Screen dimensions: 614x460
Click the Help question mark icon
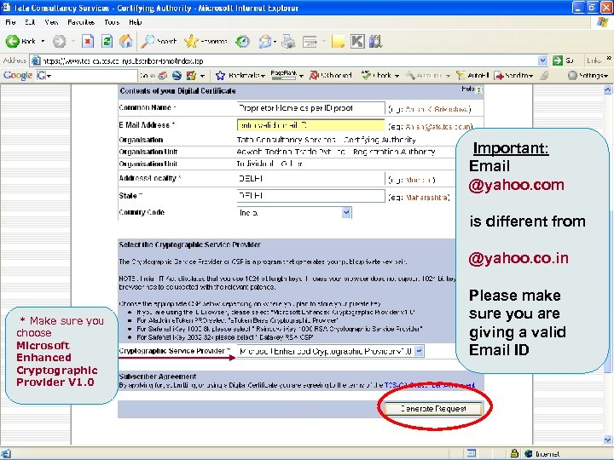479,90
